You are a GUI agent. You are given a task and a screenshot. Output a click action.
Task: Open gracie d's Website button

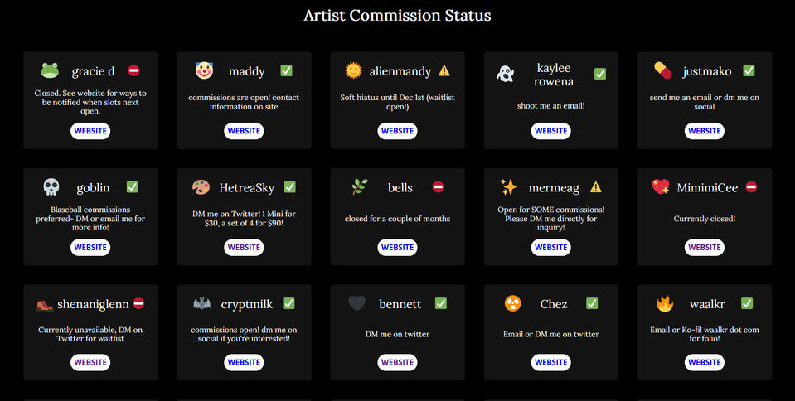coord(90,131)
